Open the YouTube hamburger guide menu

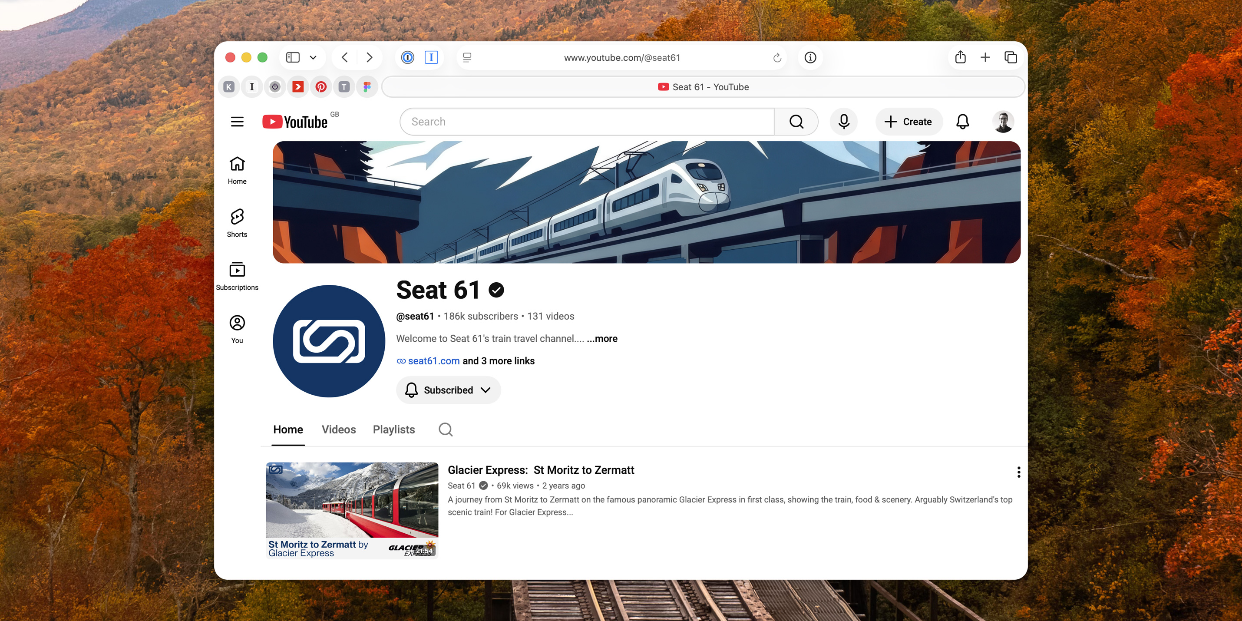coord(237,122)
